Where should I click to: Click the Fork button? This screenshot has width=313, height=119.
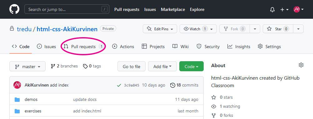coord(234,29)
